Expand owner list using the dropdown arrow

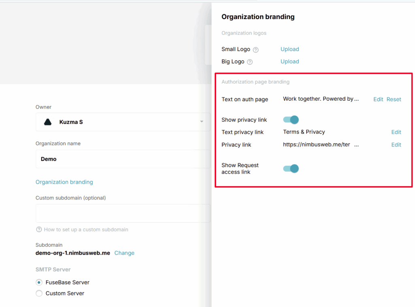(201, 122)
